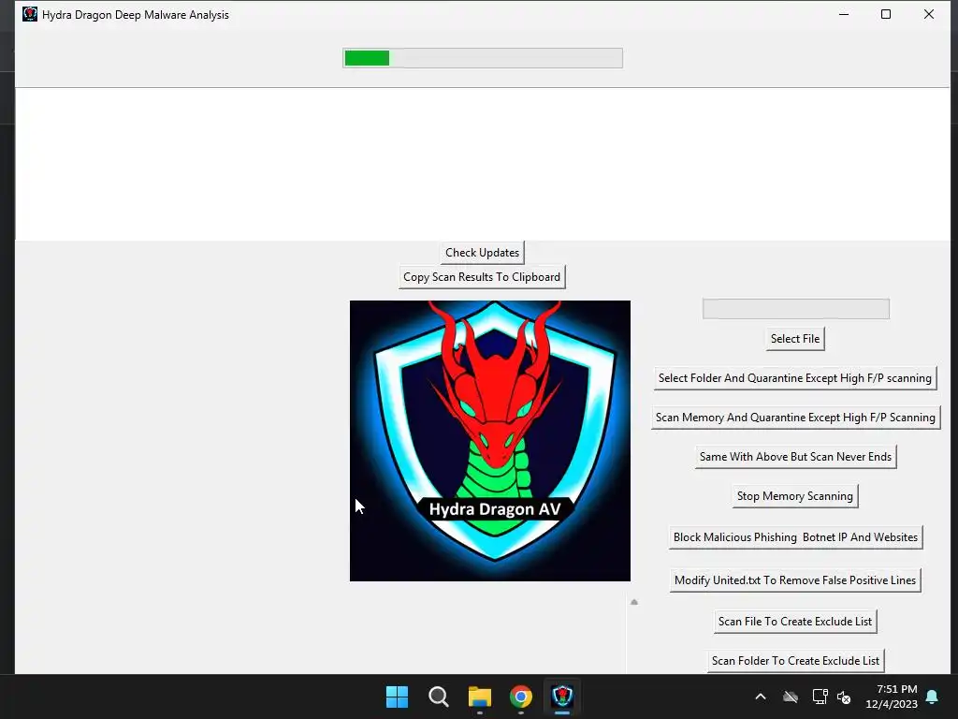This screenshot has height=719, width=958.
Task: Click the scrollbar up arrow near logo
Action: (x=634, y=602)
